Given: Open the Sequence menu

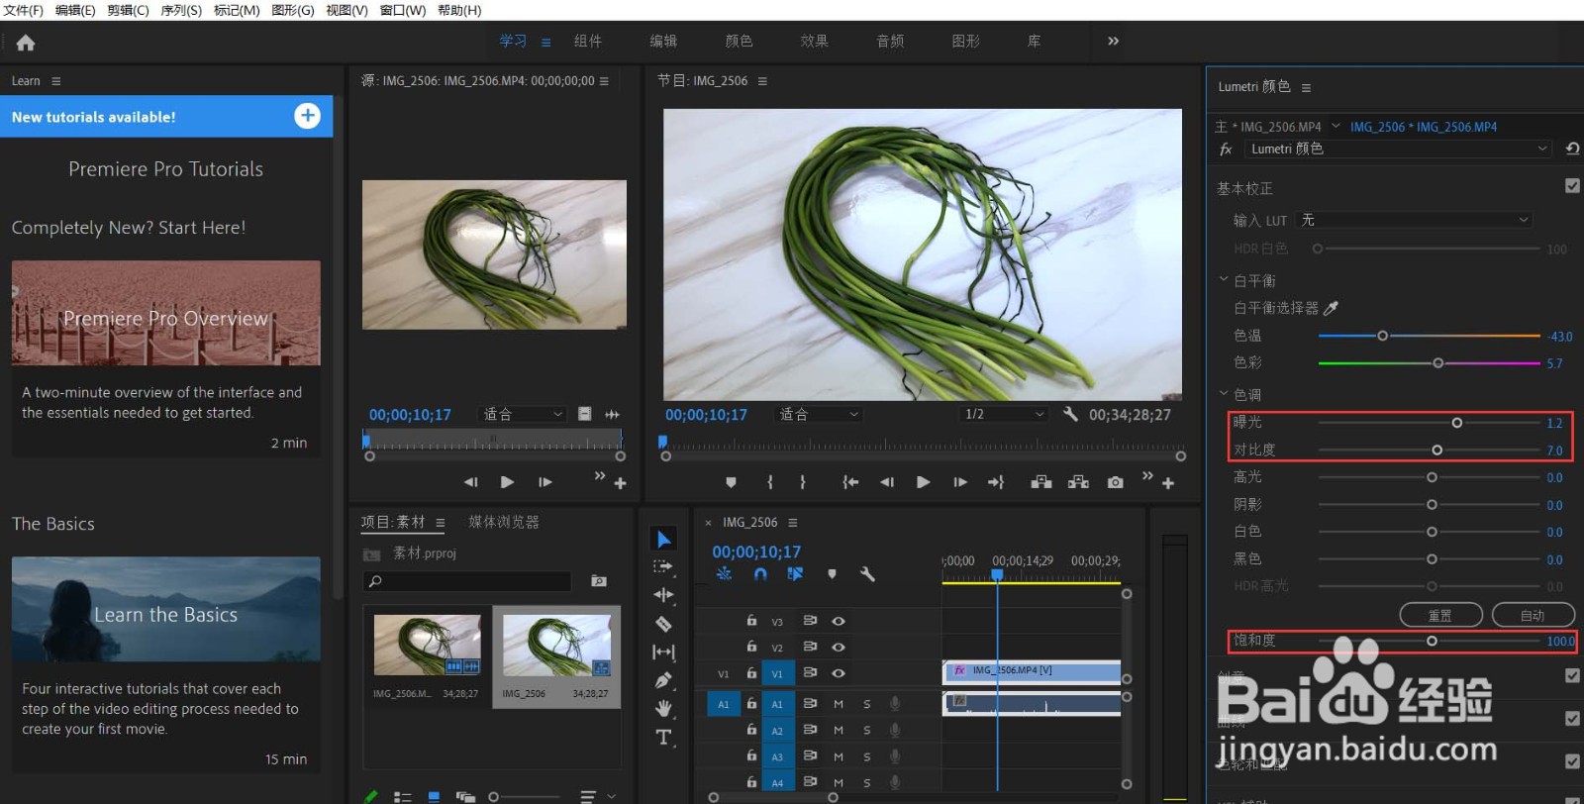Looking at the screenshot, I should point(181,10).
